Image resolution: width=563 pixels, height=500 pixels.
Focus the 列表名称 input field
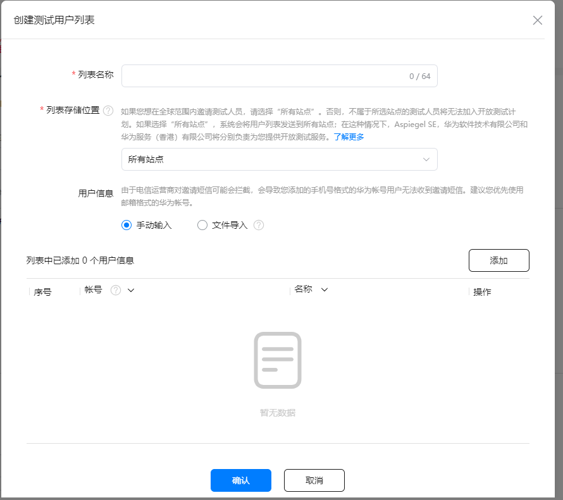(x=280, y=76)
